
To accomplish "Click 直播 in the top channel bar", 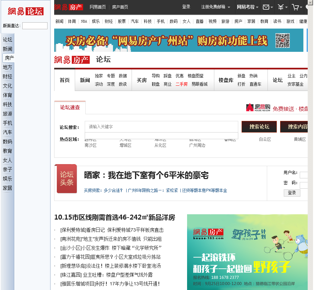I will (199, 21).
